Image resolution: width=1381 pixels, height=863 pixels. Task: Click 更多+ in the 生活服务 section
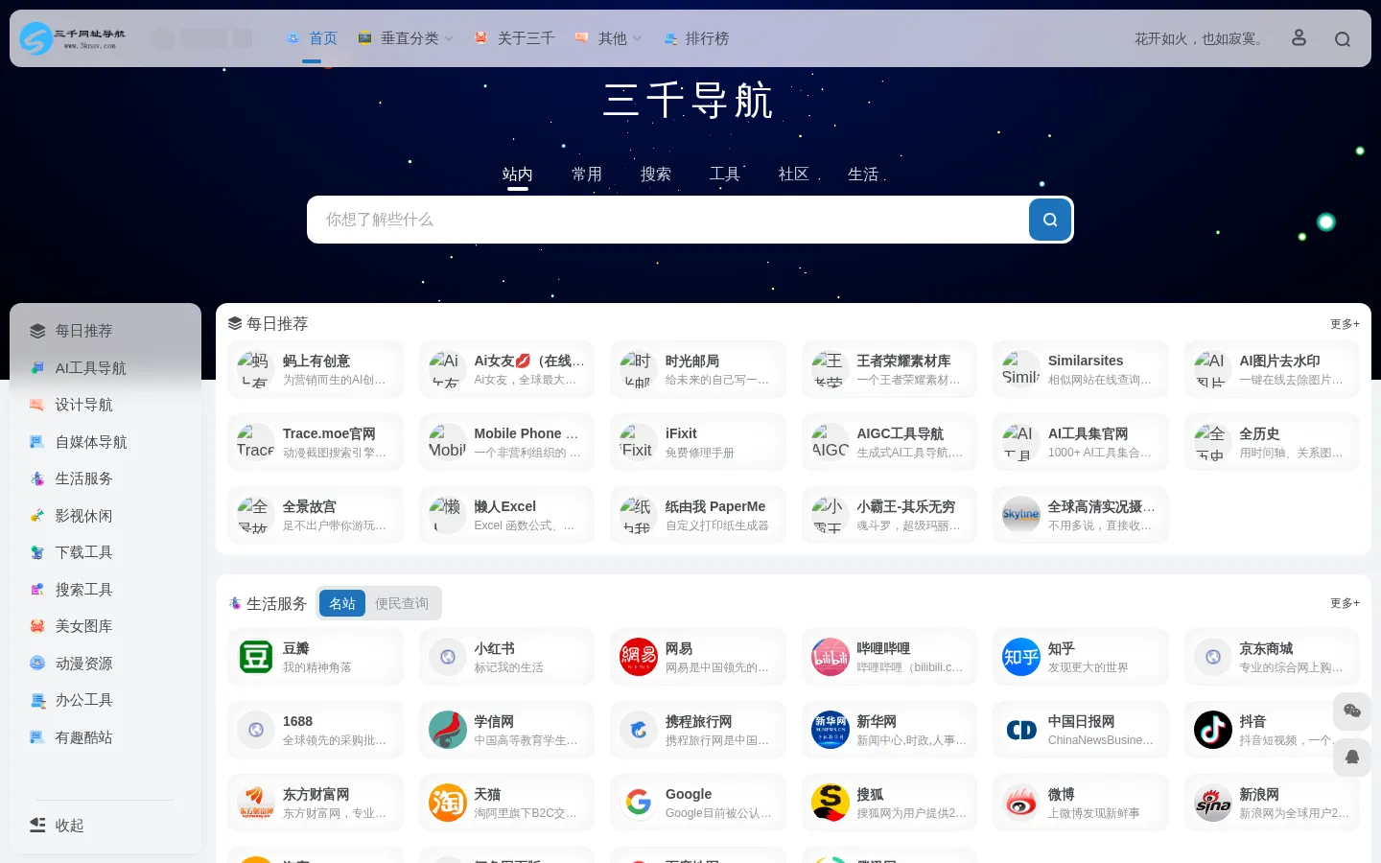[1345, 603]
